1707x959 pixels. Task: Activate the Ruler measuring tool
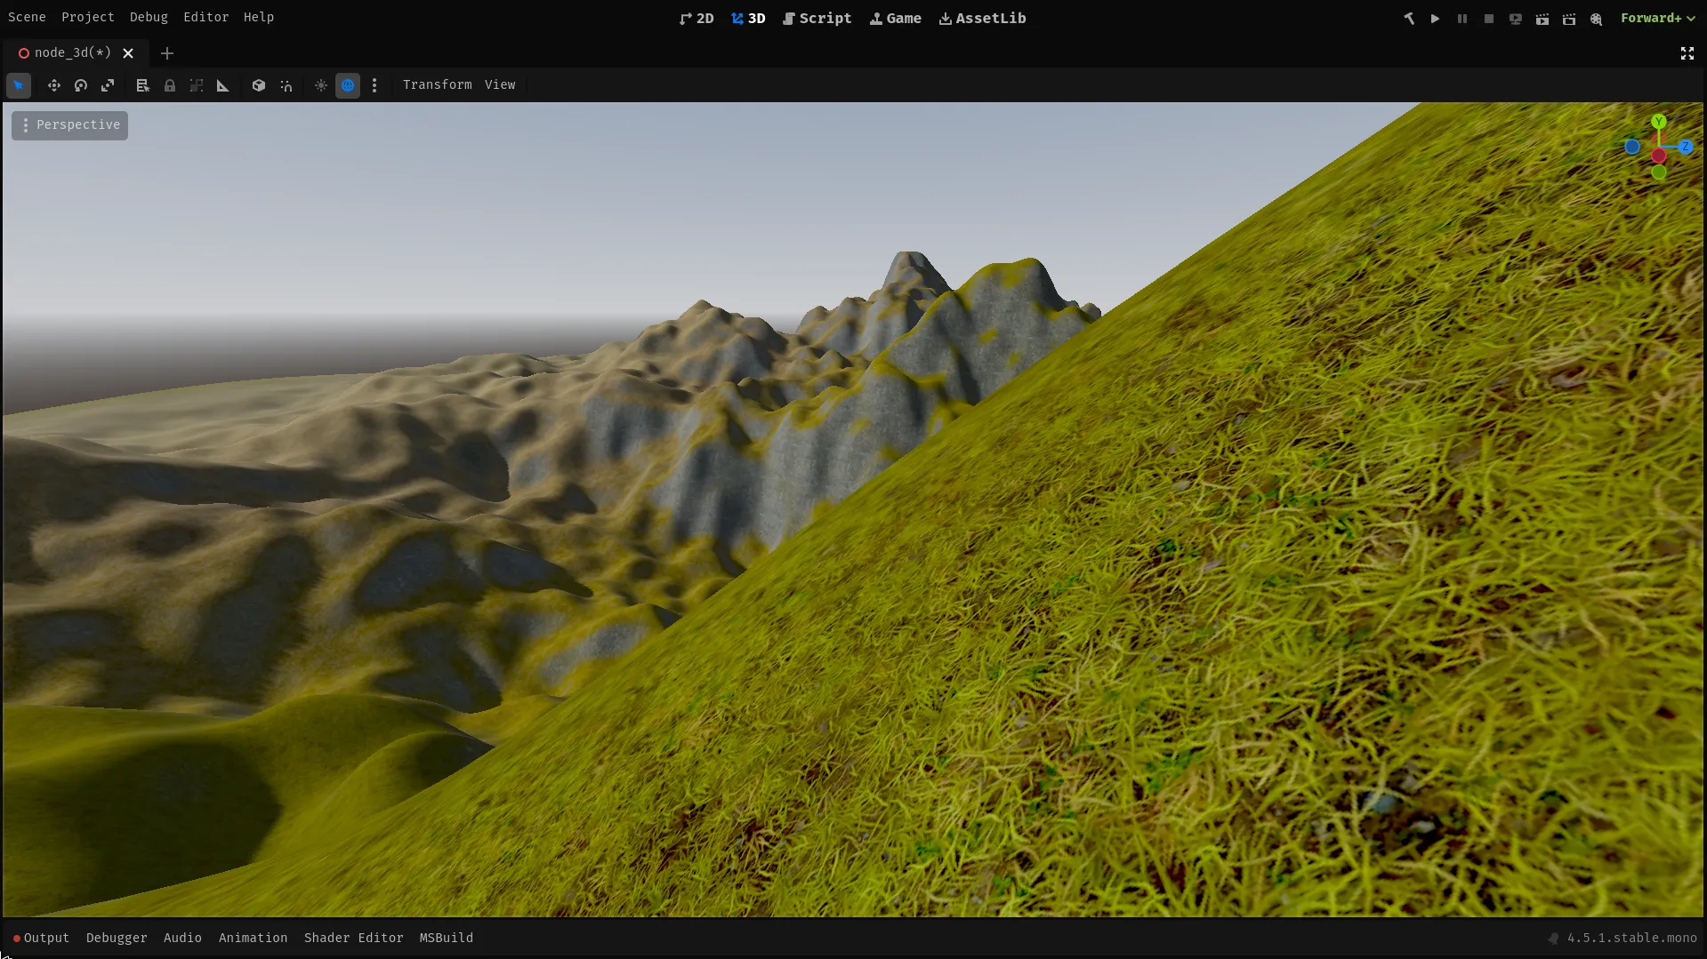tap(223, 85)
